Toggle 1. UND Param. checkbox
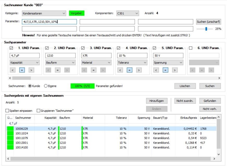The height and width of the screenshot is (166, 227). [11, 48]
